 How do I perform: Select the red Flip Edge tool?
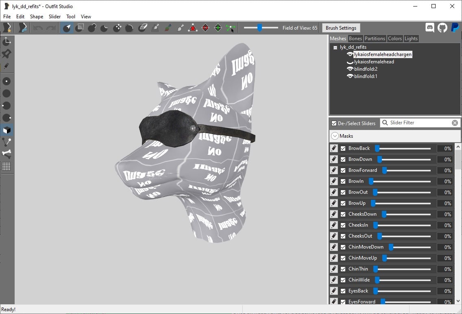pyautogui.click(x=205, y=28)
